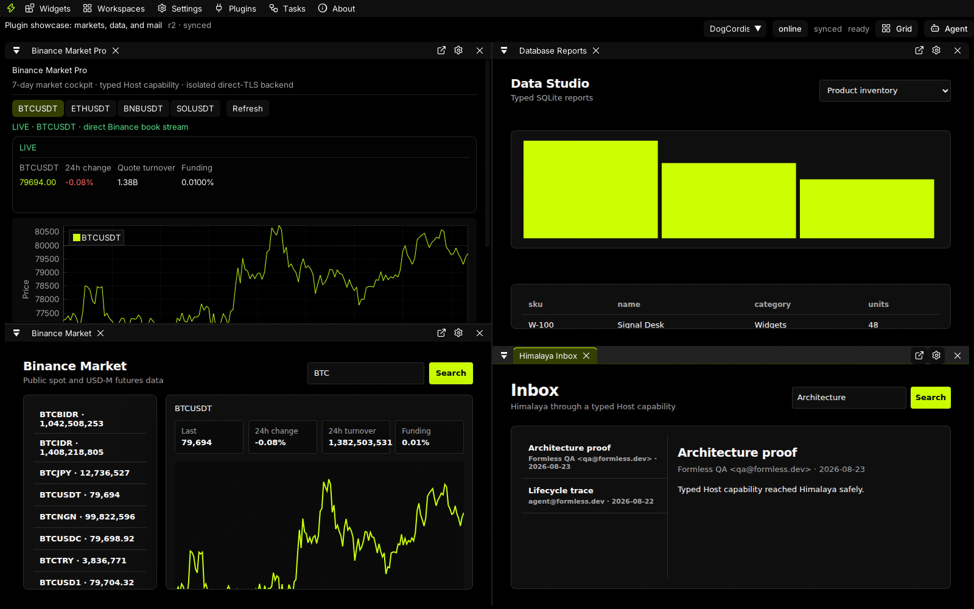
Task: Click the tallest bar in Data Studio chart
Action: point(590,189)
